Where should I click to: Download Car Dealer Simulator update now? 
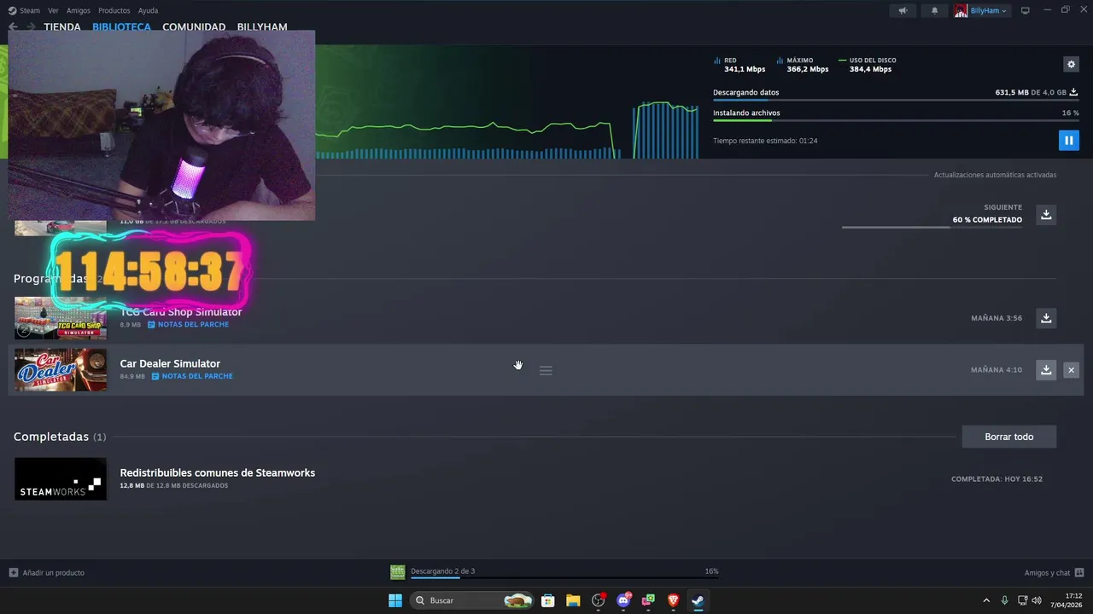point(1046,370)
